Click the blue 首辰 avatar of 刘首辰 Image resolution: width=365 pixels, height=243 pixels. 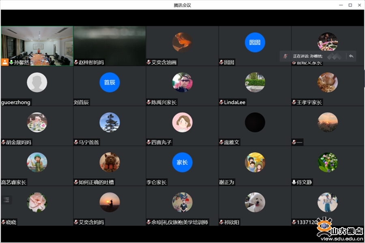109,82
